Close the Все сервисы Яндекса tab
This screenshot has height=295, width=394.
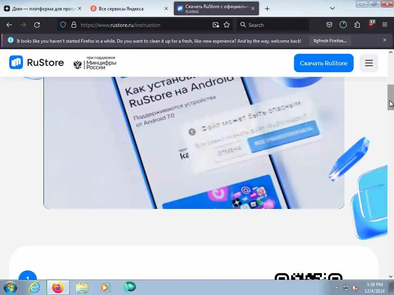coord(166,8)
